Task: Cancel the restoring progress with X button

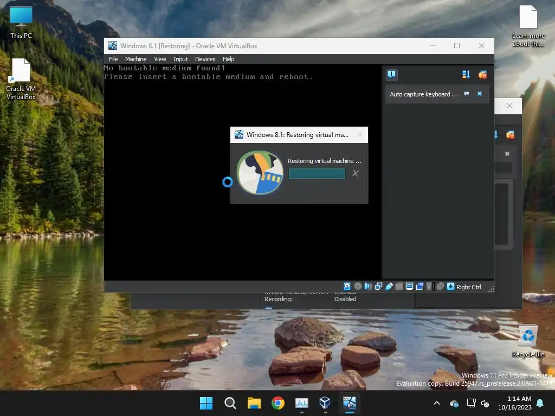Action: click(x=356, y=173)
